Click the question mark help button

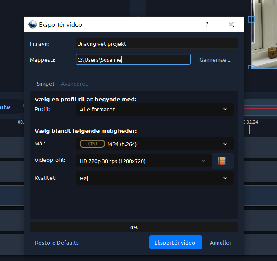coord(207,25)
